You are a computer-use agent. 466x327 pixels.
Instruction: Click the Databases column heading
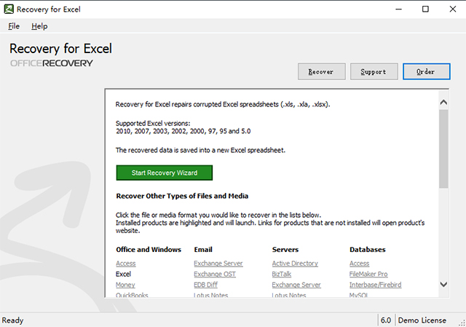tap(368, 249)
